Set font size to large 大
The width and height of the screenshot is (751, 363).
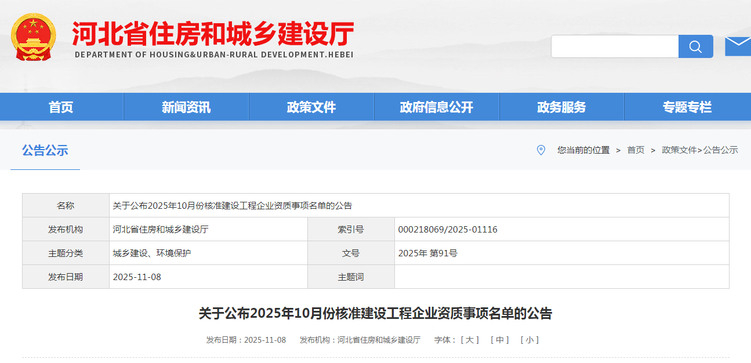(470, 340)
